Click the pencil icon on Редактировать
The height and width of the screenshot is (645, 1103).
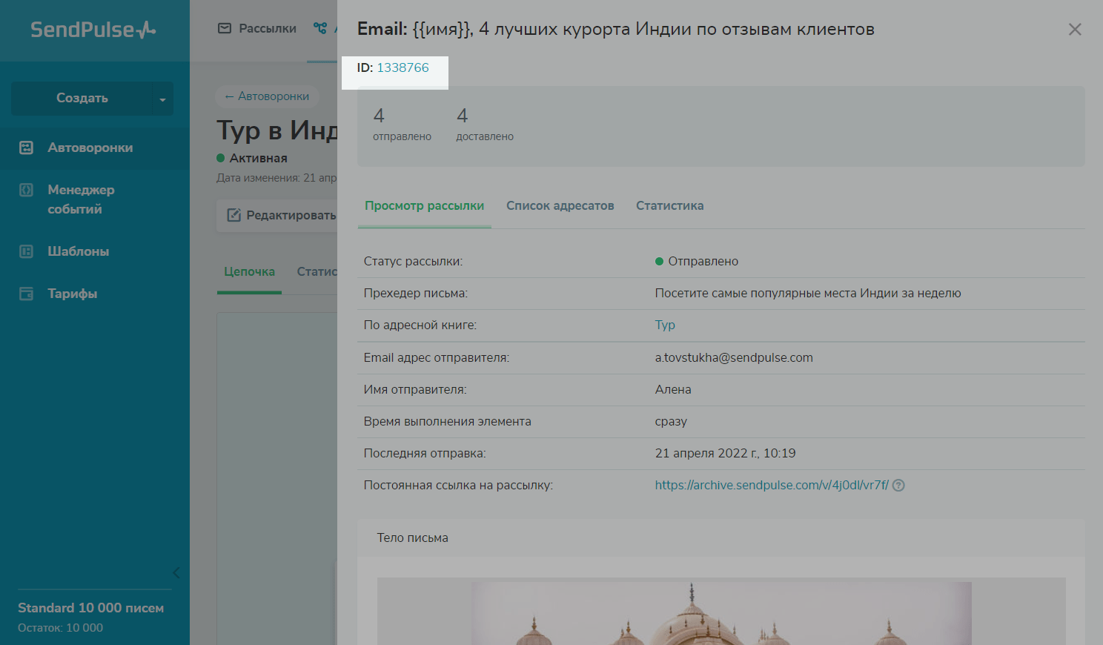233,215
